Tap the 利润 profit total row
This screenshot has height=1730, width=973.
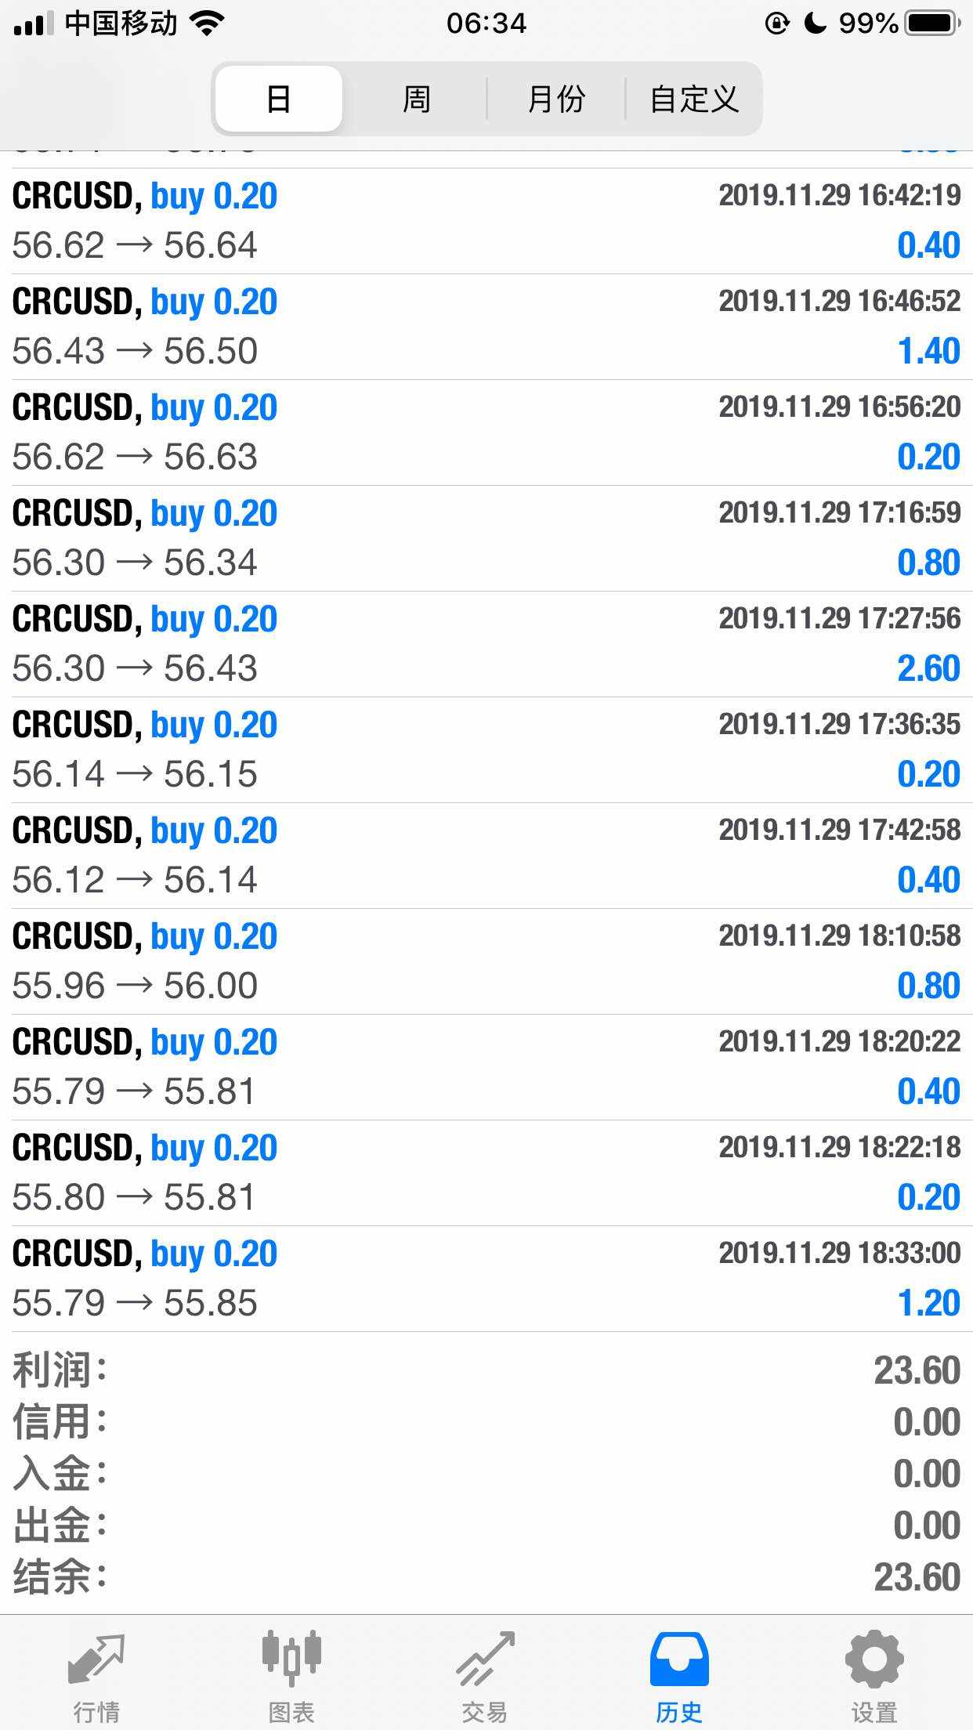pyautogui.click(x=486, y=1370)
